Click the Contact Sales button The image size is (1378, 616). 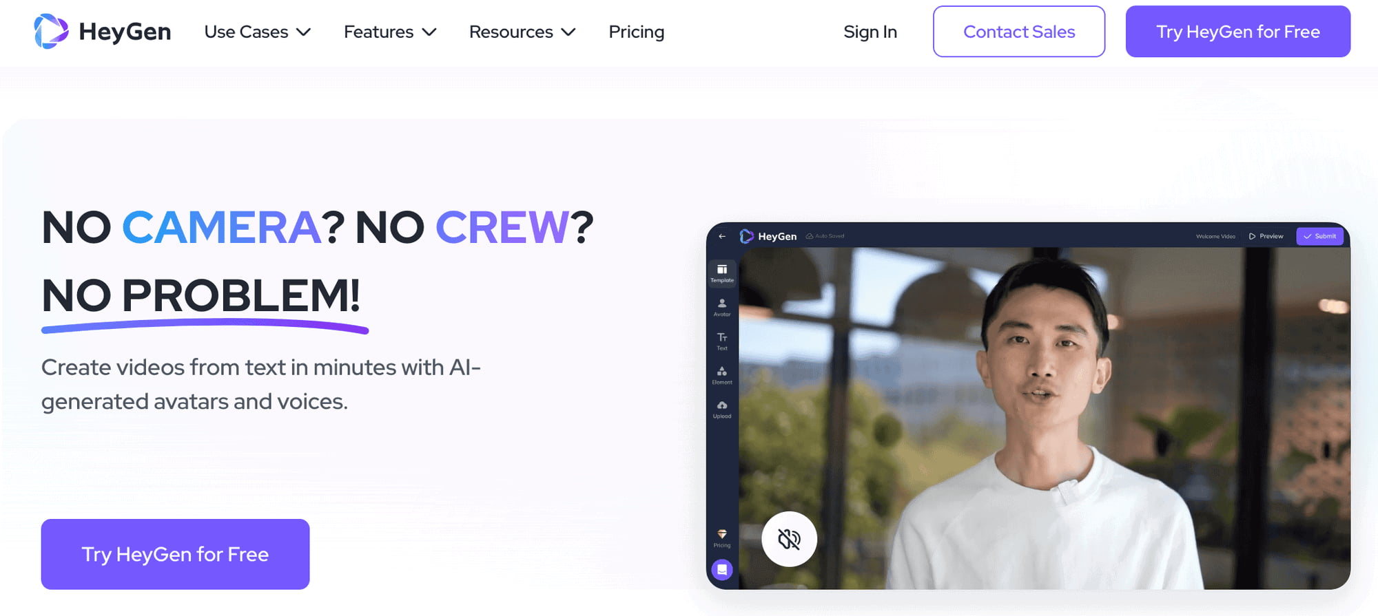coord(1019,32)
